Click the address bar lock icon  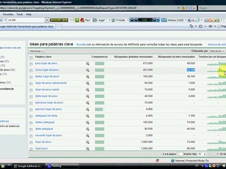[x=183, y=8]
